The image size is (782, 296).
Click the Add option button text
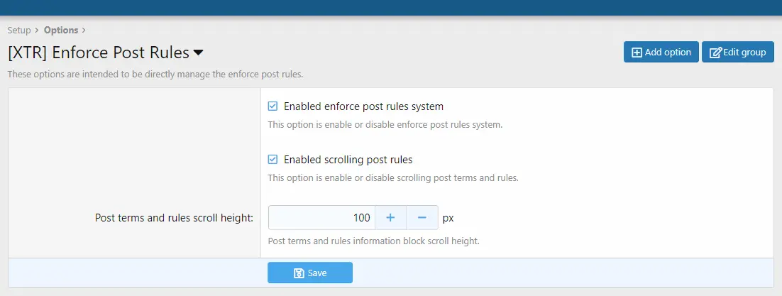tap(668, 53)
